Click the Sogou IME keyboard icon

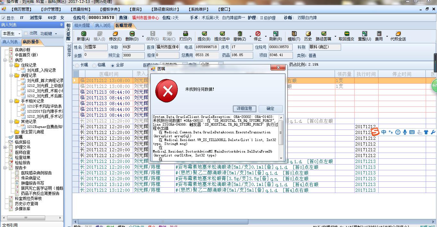click(x=412, y=132)
